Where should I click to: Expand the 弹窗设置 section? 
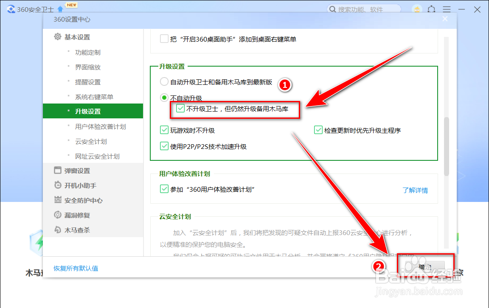(77, 171)
